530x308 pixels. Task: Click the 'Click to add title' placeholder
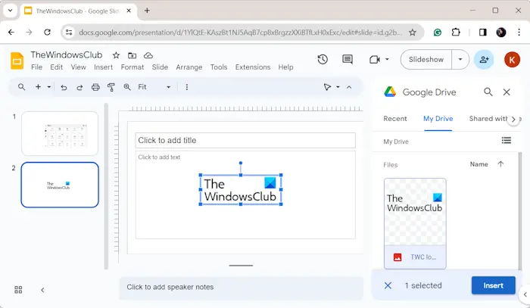245,140
